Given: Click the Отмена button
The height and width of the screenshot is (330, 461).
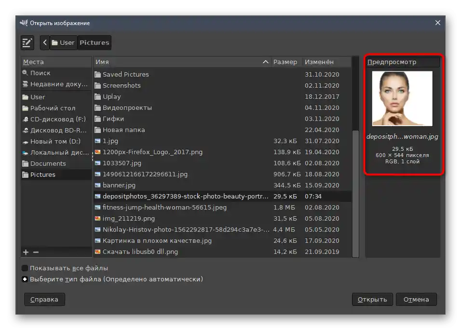Looking at the screenshot, I should coord(416,300).
